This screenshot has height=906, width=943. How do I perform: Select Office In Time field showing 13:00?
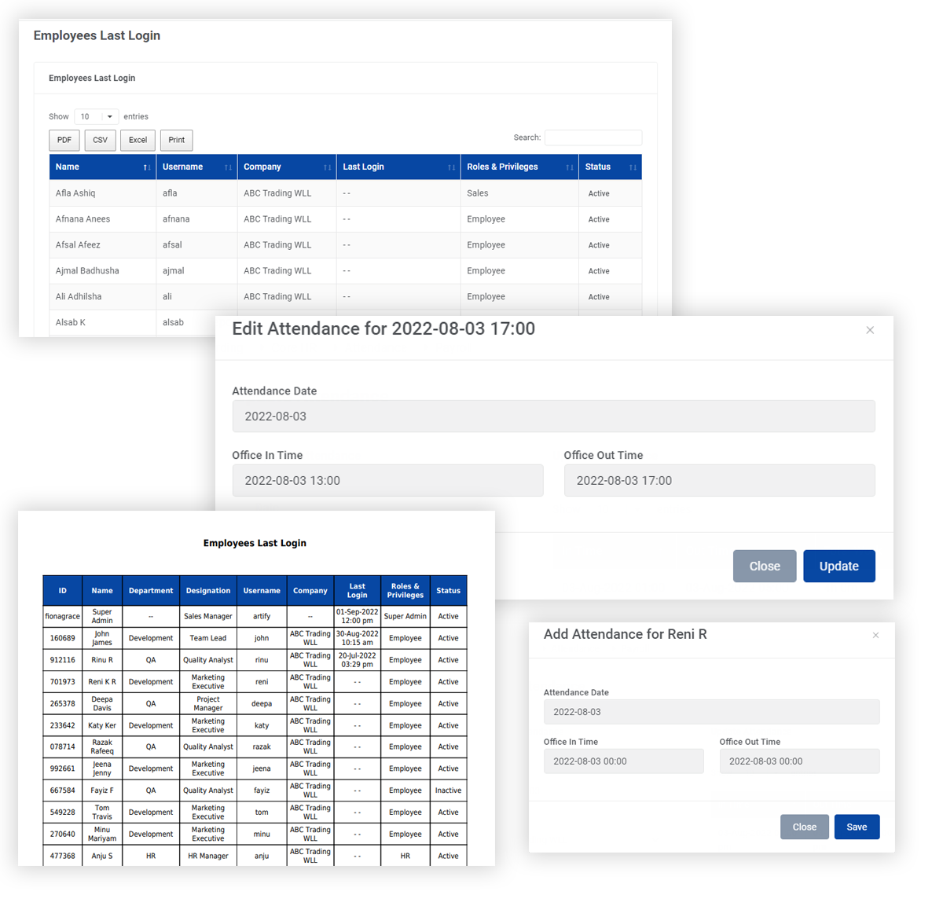[387, 480]
